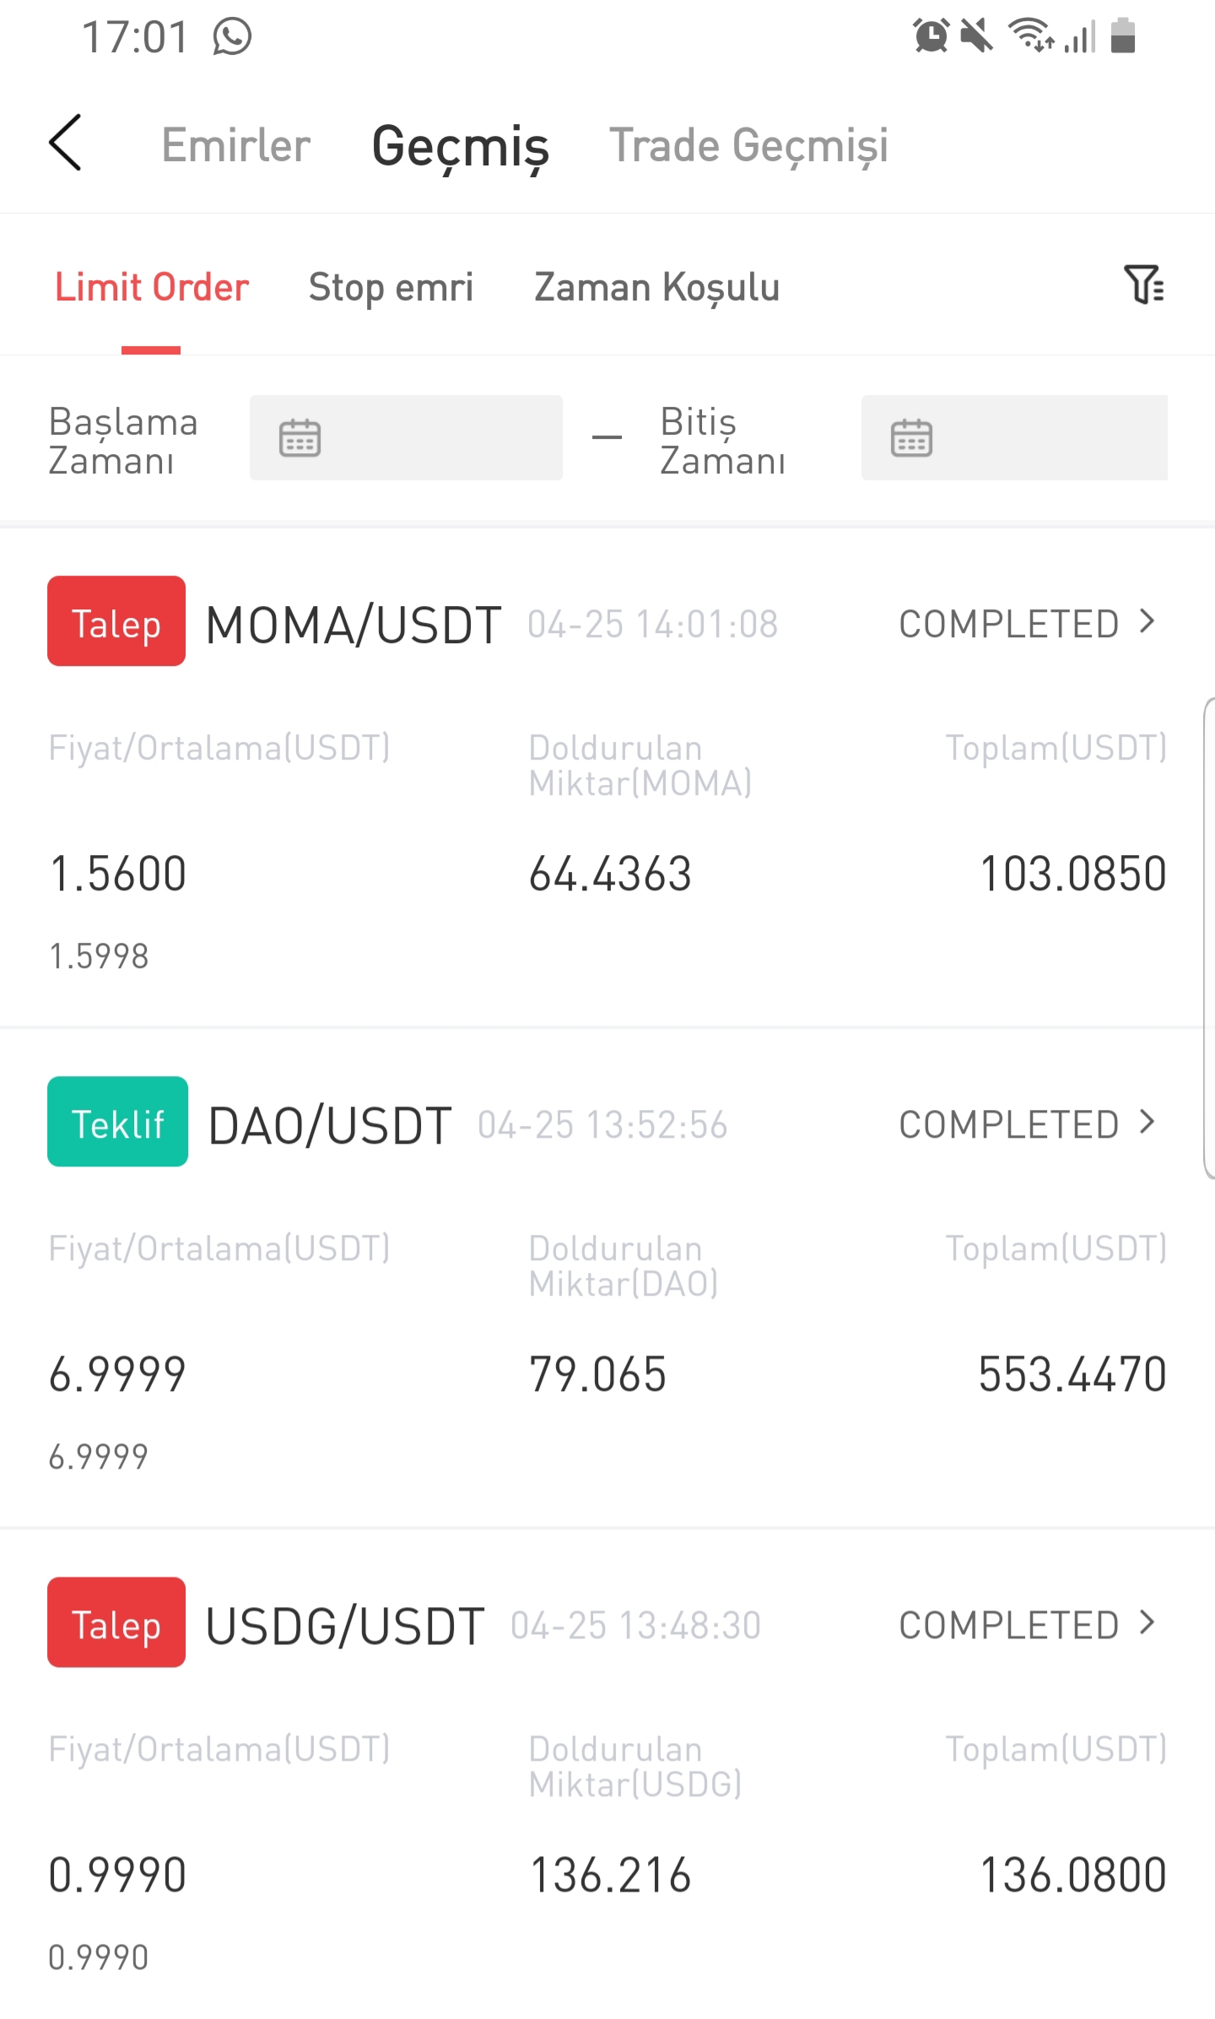
Task: Tap the back arrow icon
Action: coord(65,143)
